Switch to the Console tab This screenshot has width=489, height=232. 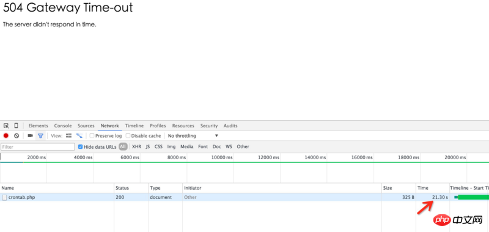[x=63, y=126]
